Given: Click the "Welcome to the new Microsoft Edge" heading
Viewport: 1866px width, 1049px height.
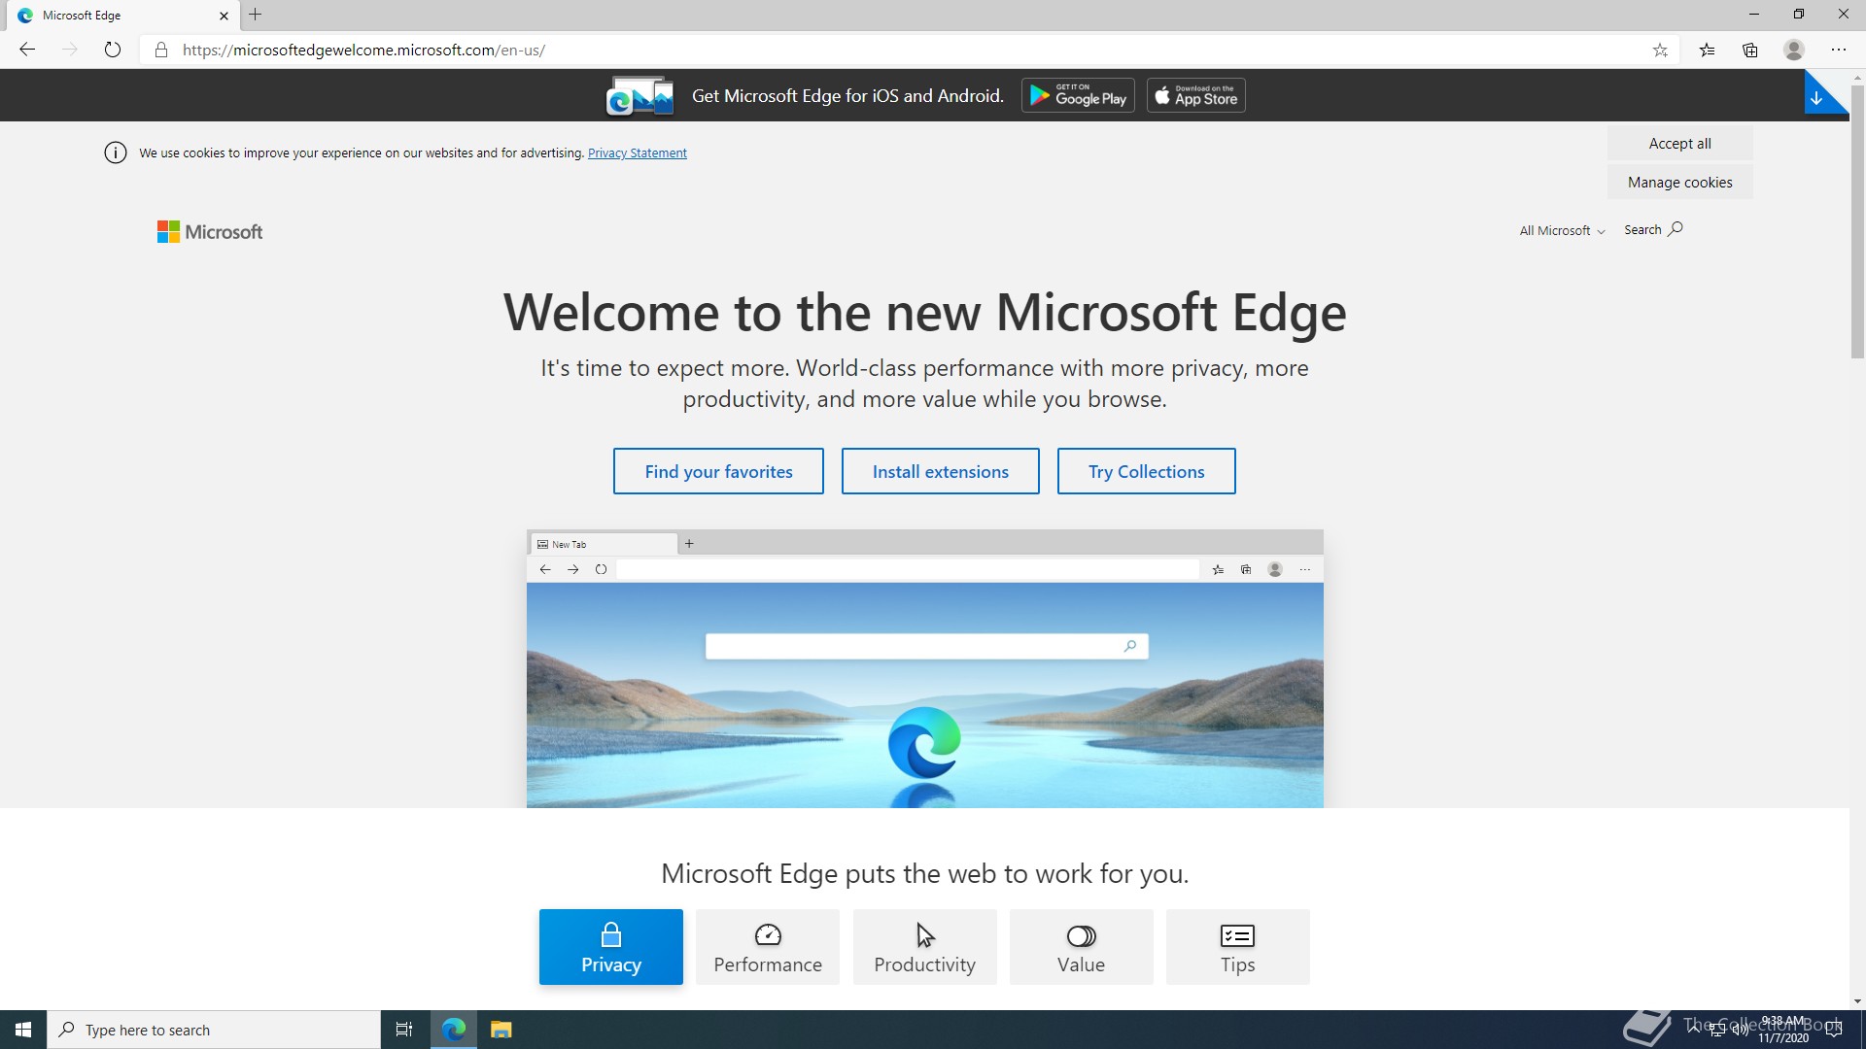Looking at the screenshot, I should pyautogui.click(x=924, y=312).
